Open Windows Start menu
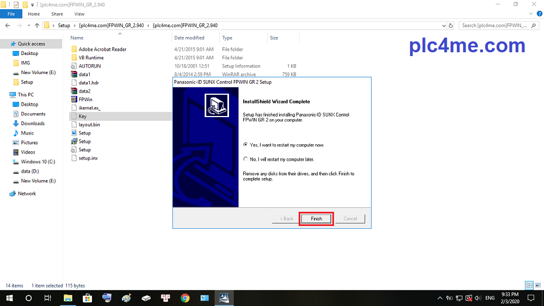Viewport: 544px width, 306px height. (x=9, y=298)
